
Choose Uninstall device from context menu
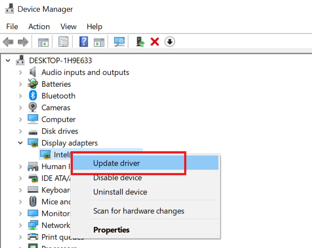pyautogui.click(x=145, y=192)
